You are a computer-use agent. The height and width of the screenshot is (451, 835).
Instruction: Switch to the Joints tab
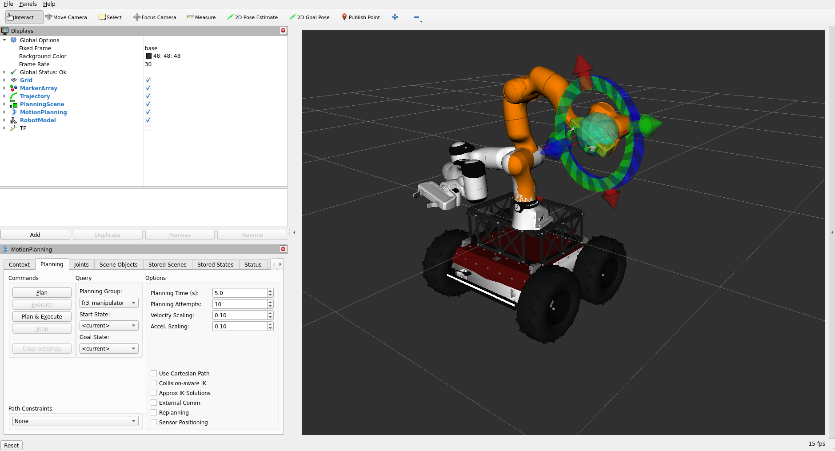pyautogui.click(x=81, y=264)
